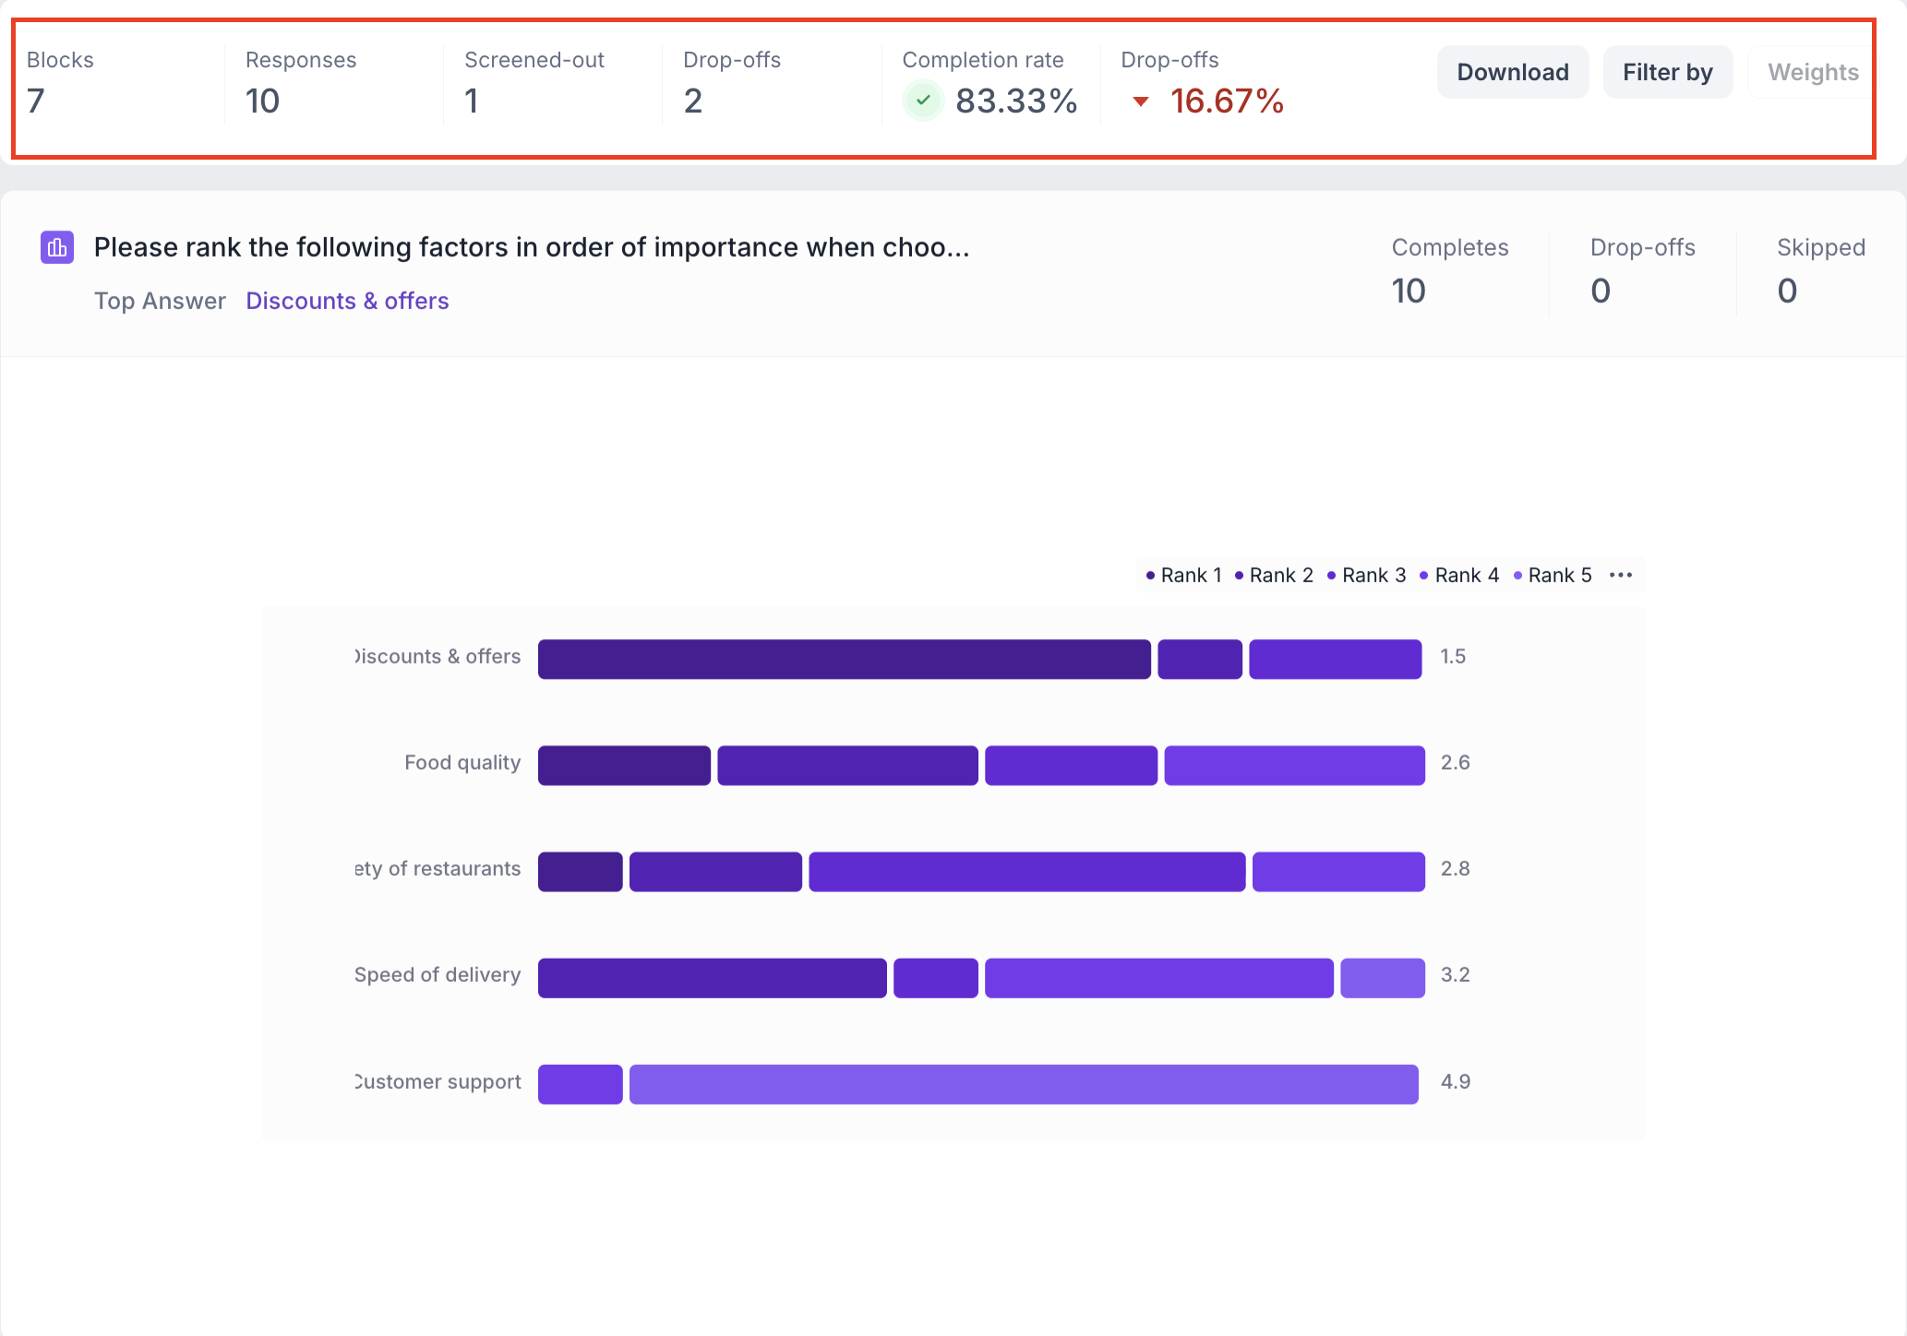This screenshot has width=1907, height=1336.
Task: Click the truncated ranking question title
Action: tap(532, 247)
